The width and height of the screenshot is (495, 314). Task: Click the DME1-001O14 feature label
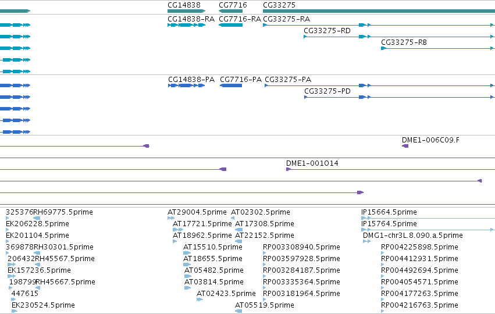coord(312,163)
